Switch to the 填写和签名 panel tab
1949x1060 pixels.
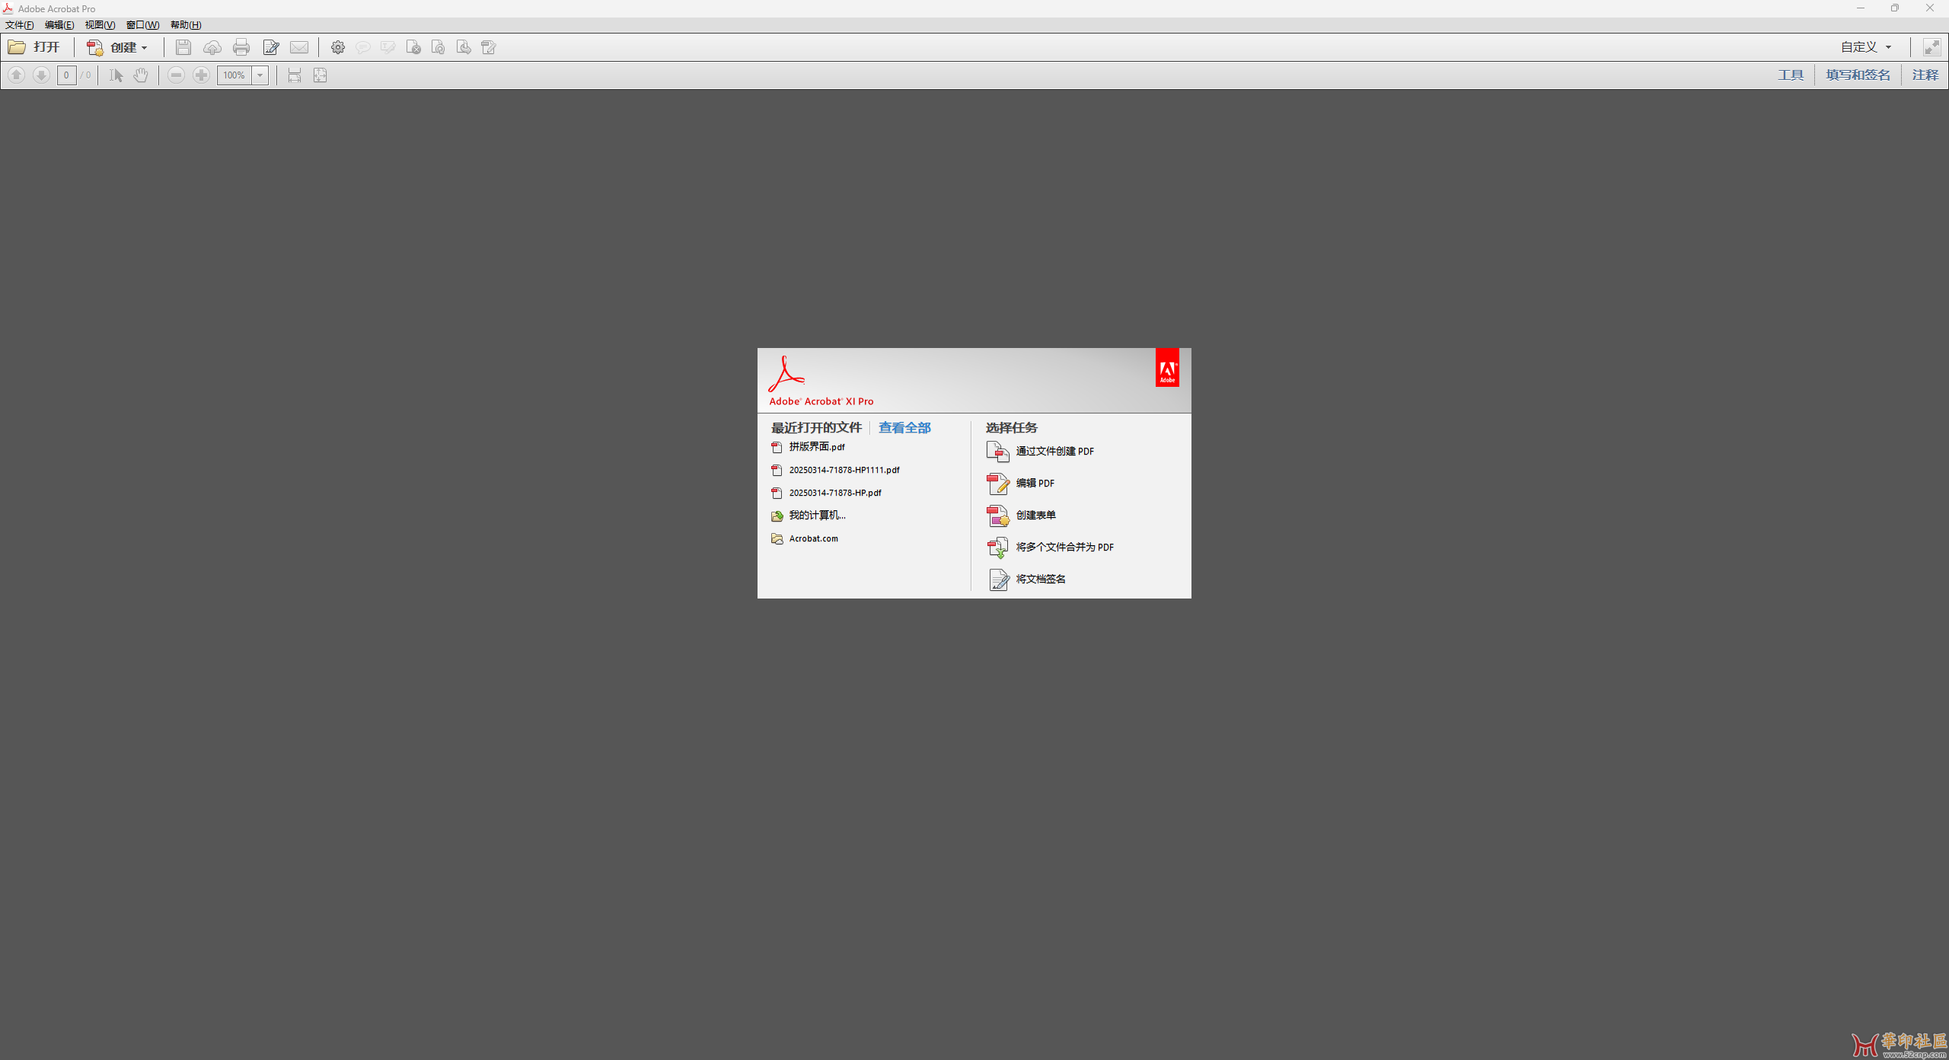coord(1858,75)
